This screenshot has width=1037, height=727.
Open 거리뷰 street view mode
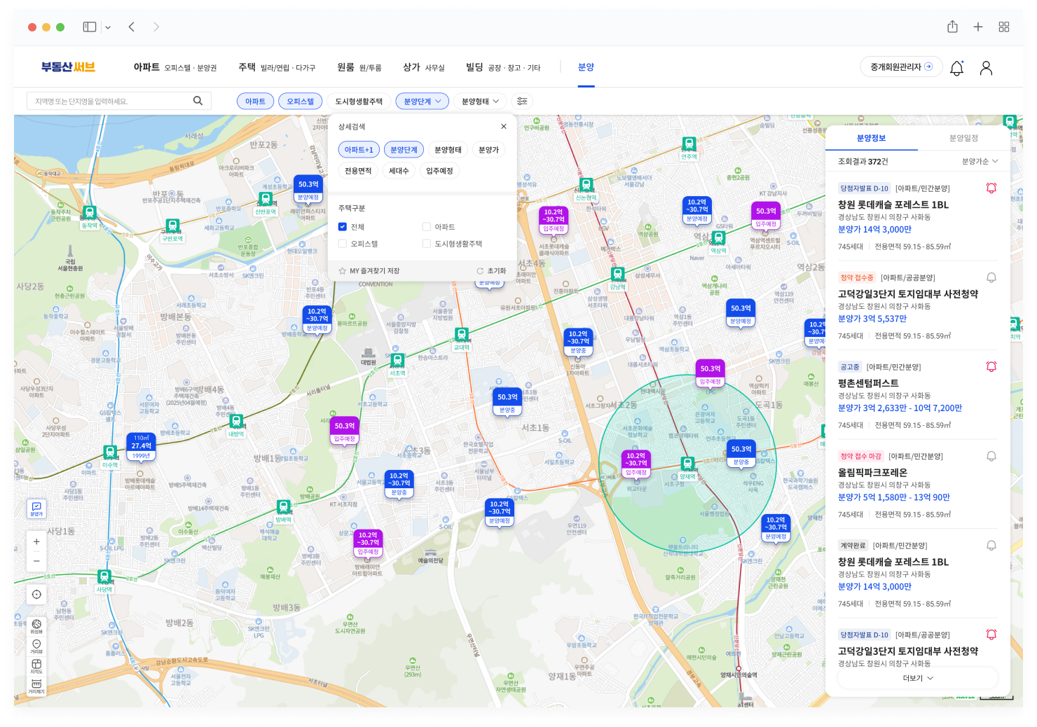point(36,646)
